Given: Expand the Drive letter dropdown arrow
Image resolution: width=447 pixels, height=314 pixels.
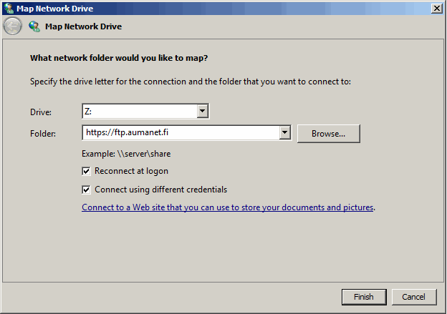Looking at the screenshot, I should (203, 111).
